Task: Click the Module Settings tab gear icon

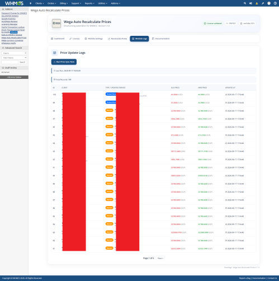Action: 86,39
